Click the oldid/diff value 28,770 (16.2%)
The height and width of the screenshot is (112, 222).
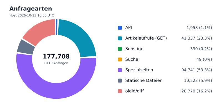click(197, 91)
